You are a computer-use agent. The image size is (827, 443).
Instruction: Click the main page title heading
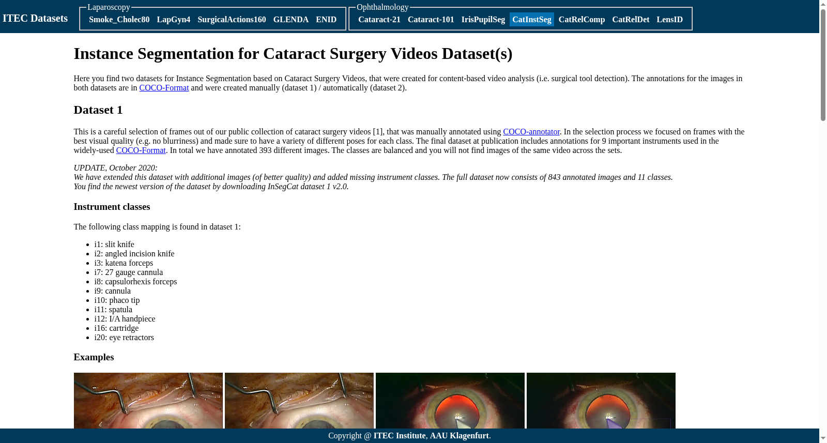pos(293,54)
